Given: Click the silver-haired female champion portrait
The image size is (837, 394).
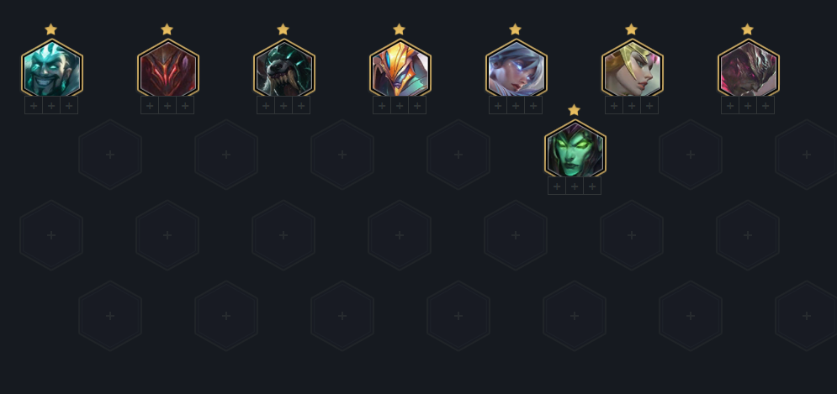Looking at the screenshot, I should pyautogui.click(x=517, y=70).
